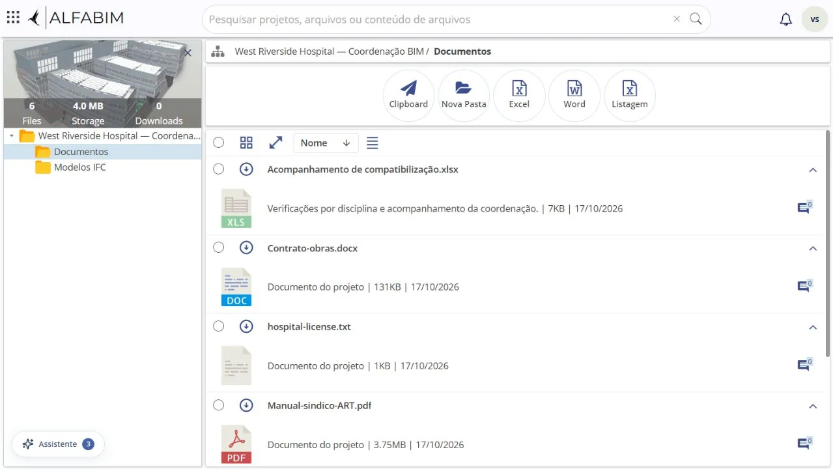Image resolution: width=833 pixels, height=469 pixels.
Task: Open the Assistente button
Action: pos(58,444)
